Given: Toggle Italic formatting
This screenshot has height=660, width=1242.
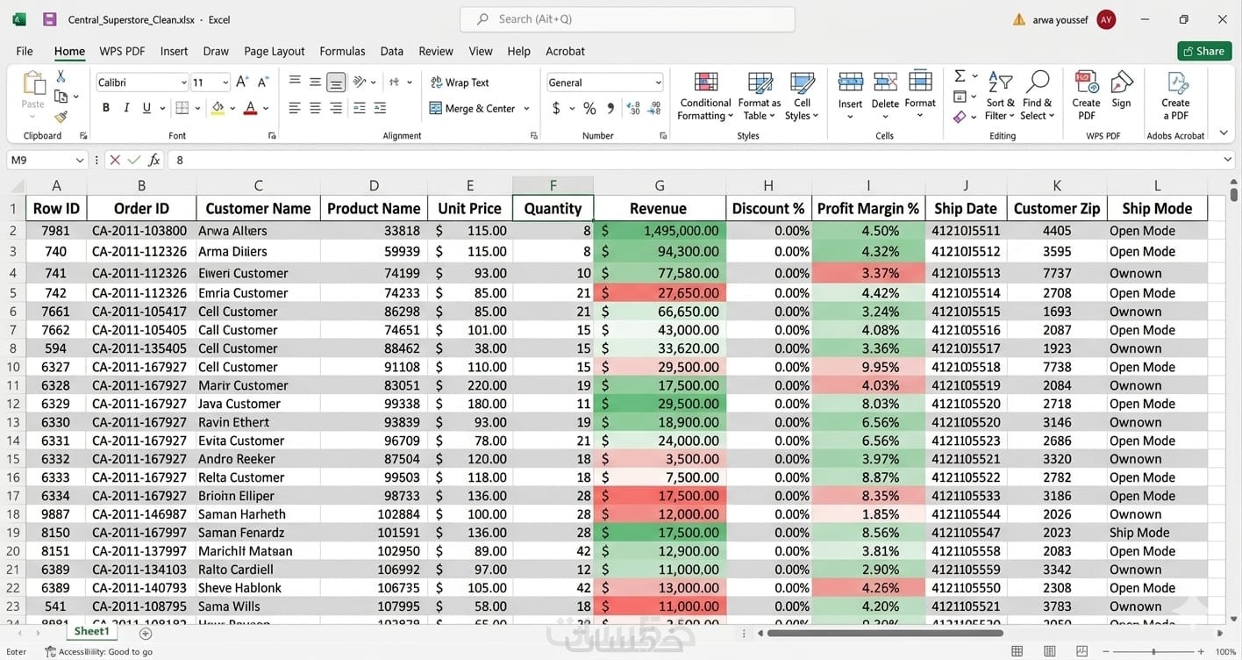Looking at the screenshot, I should pos(126,108).
